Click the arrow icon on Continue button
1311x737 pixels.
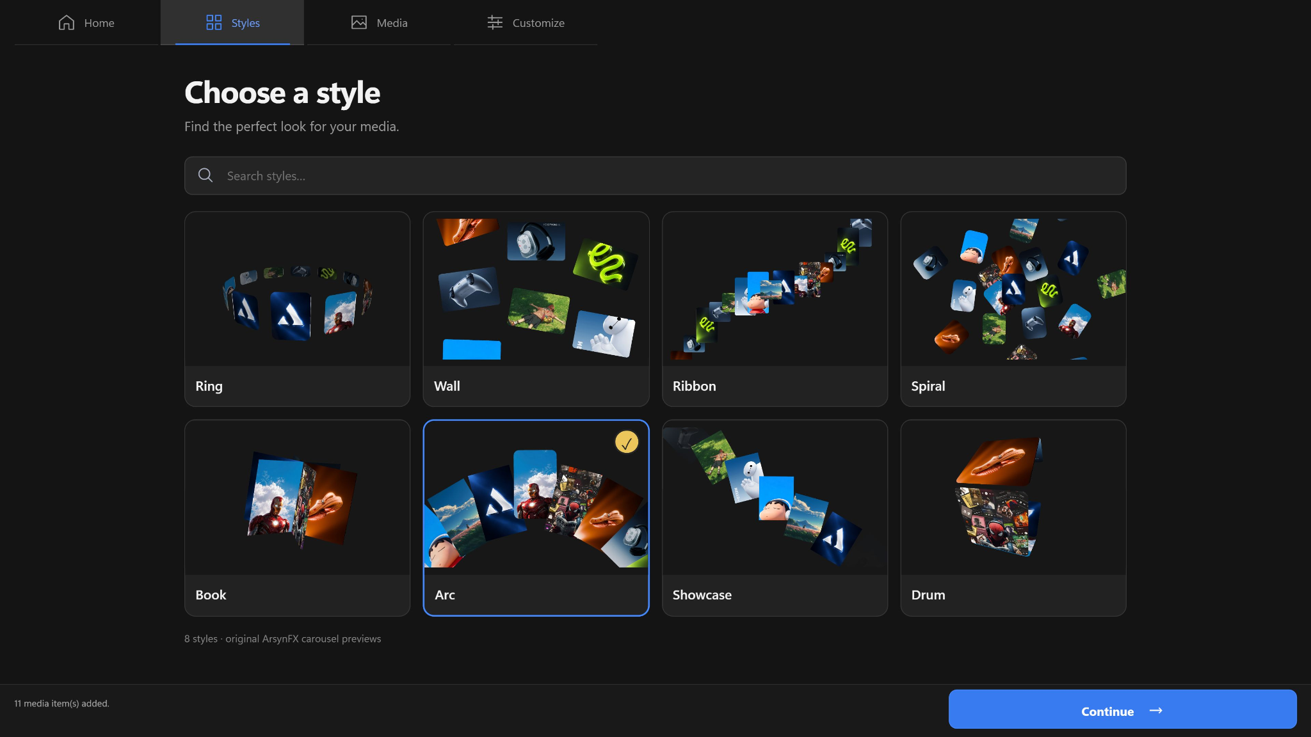coord(1155,711)
